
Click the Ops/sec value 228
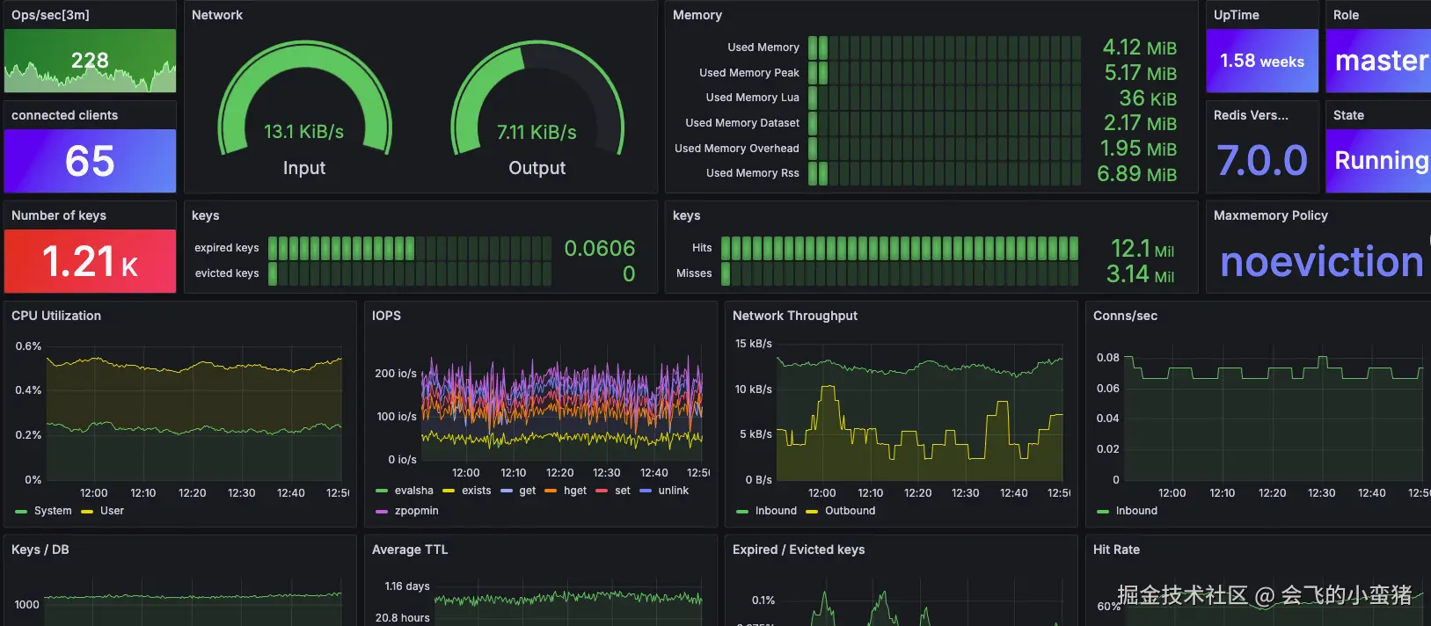click(90, 61)
